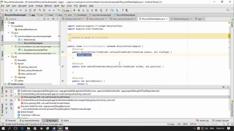Click 'Execution failed for task' message
The height and width of the screenshot is (131, 234).
(x=46, y=106)
